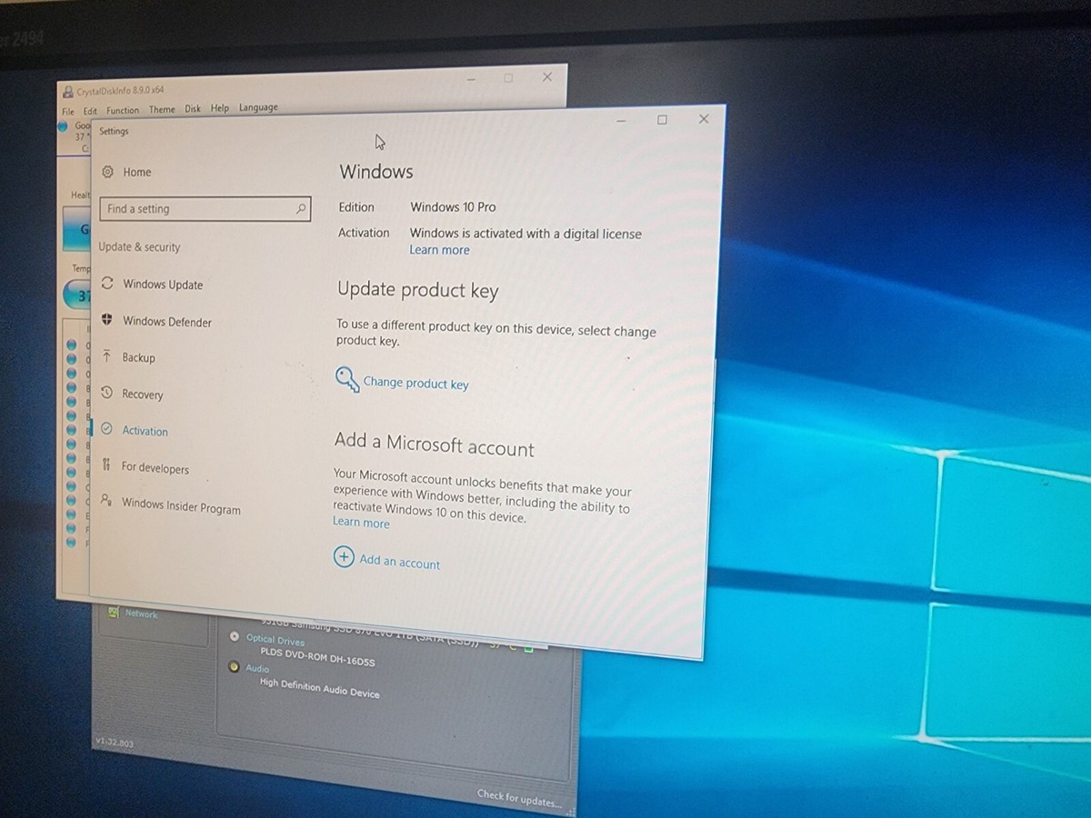The image size is (1091, 818).
Task: Select the Activation settings page
Action: click(145, 432)
